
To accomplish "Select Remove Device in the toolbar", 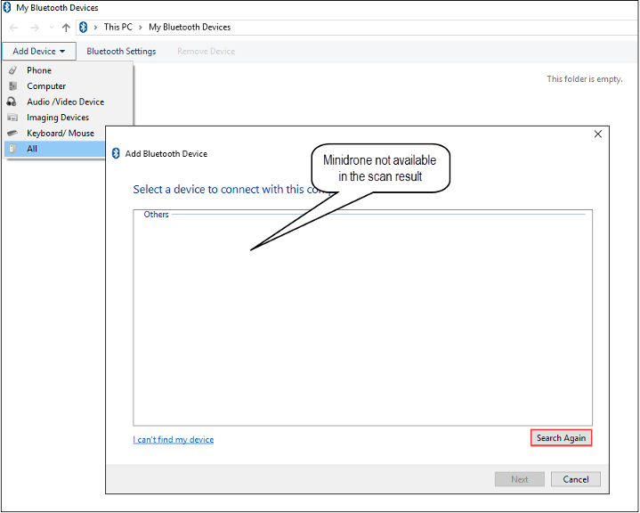I will (206, 52).
